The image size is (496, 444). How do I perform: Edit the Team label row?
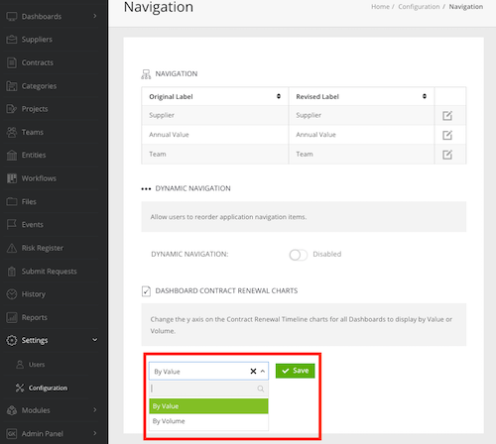[x=447, y=155]
